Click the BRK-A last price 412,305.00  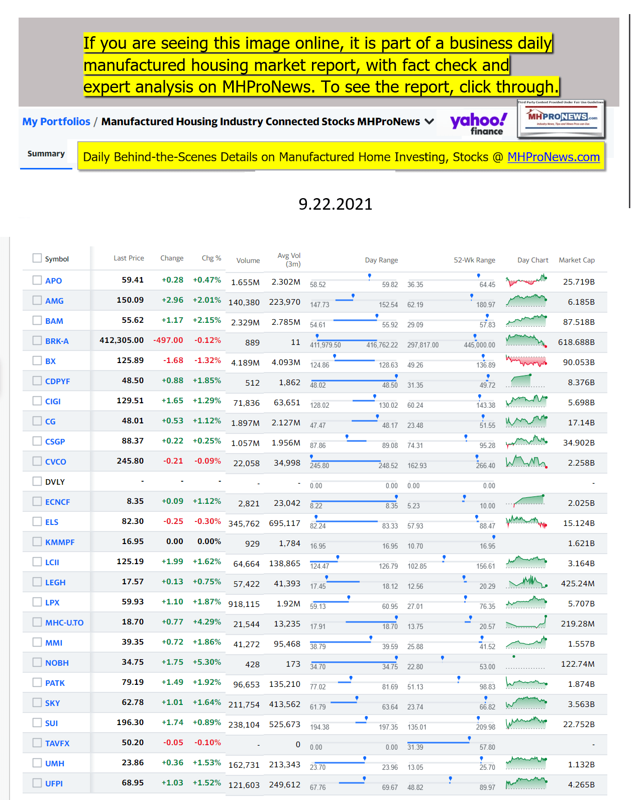pos(122,340)
